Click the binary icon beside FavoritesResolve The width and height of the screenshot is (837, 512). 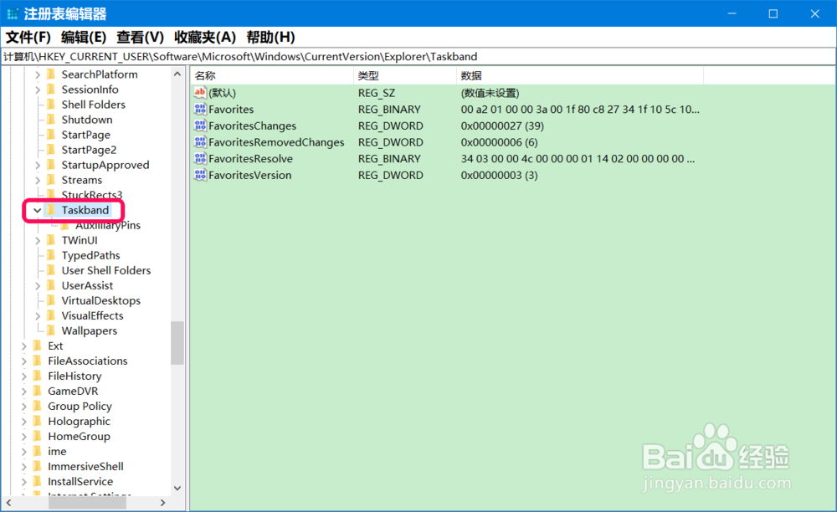click(x=200, y=158)
